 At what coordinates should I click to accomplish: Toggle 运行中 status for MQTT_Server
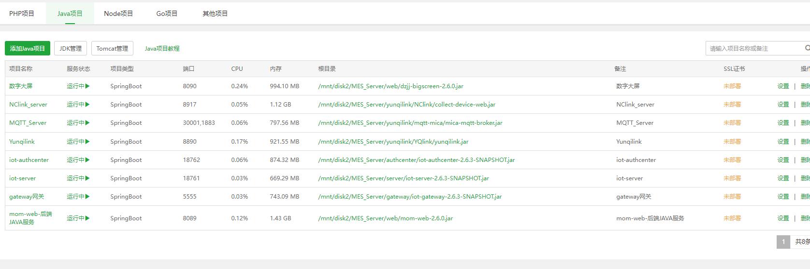(x=78, y=122)
